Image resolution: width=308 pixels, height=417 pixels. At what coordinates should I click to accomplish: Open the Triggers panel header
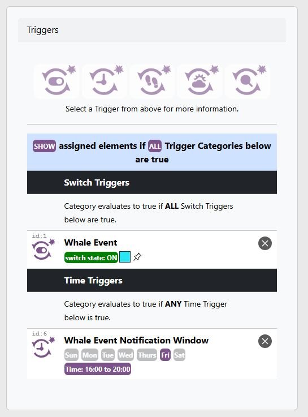[x=152, y=30]
